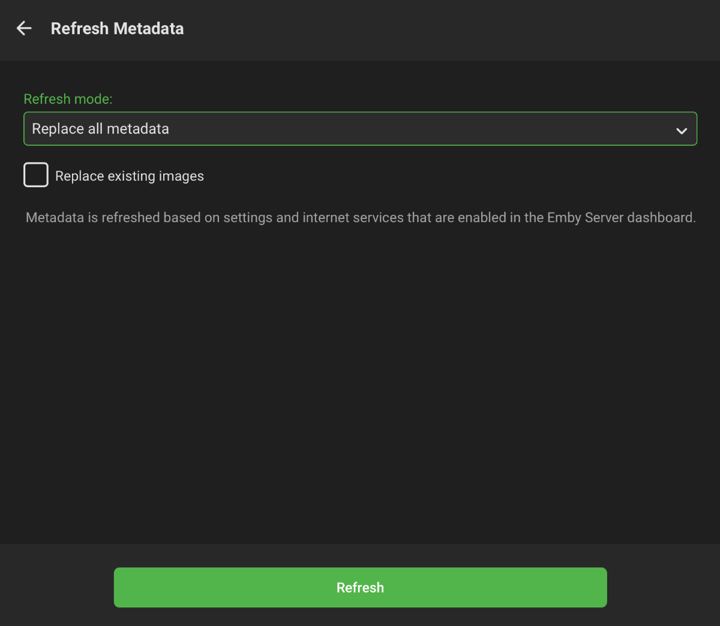The height and width of the screenshot is (626, 720).
Task: Click the word 'Metadata' starting the info sentence
Action: [55, 218]
